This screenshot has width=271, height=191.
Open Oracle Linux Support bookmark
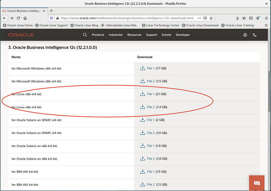51,25
